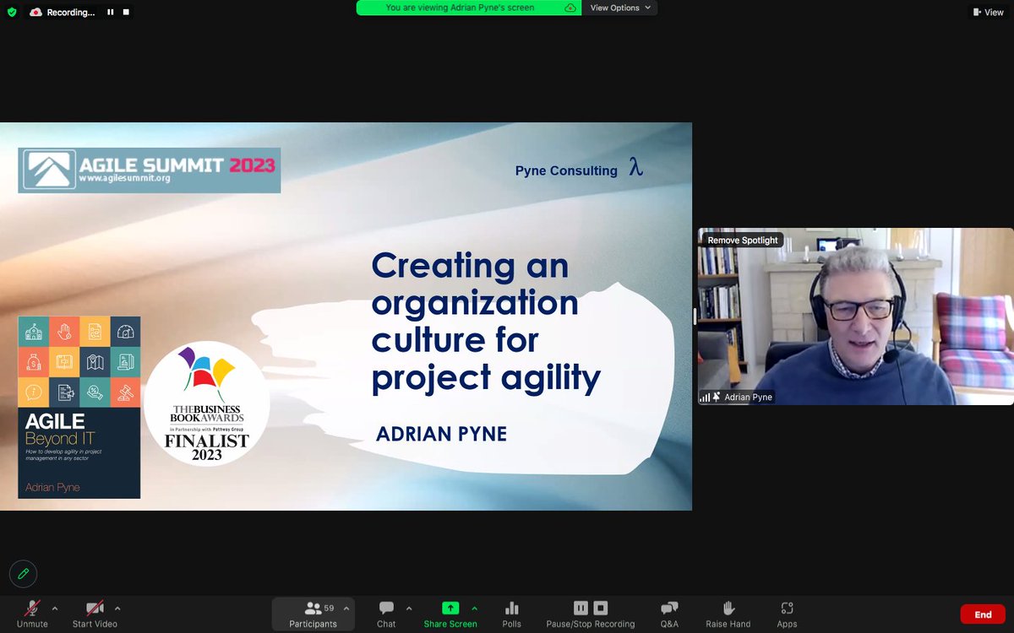Select Adrian Pyne's video thumbnail
Image resolution: width=1014 pixels, height=633 pixels.
point(855,316)
